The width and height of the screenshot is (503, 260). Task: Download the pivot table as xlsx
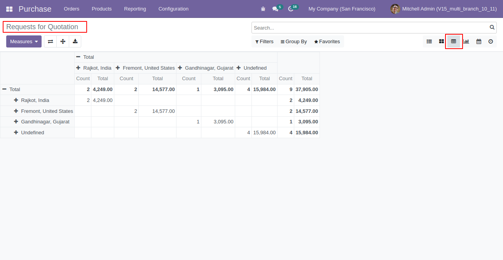point(75,42)
